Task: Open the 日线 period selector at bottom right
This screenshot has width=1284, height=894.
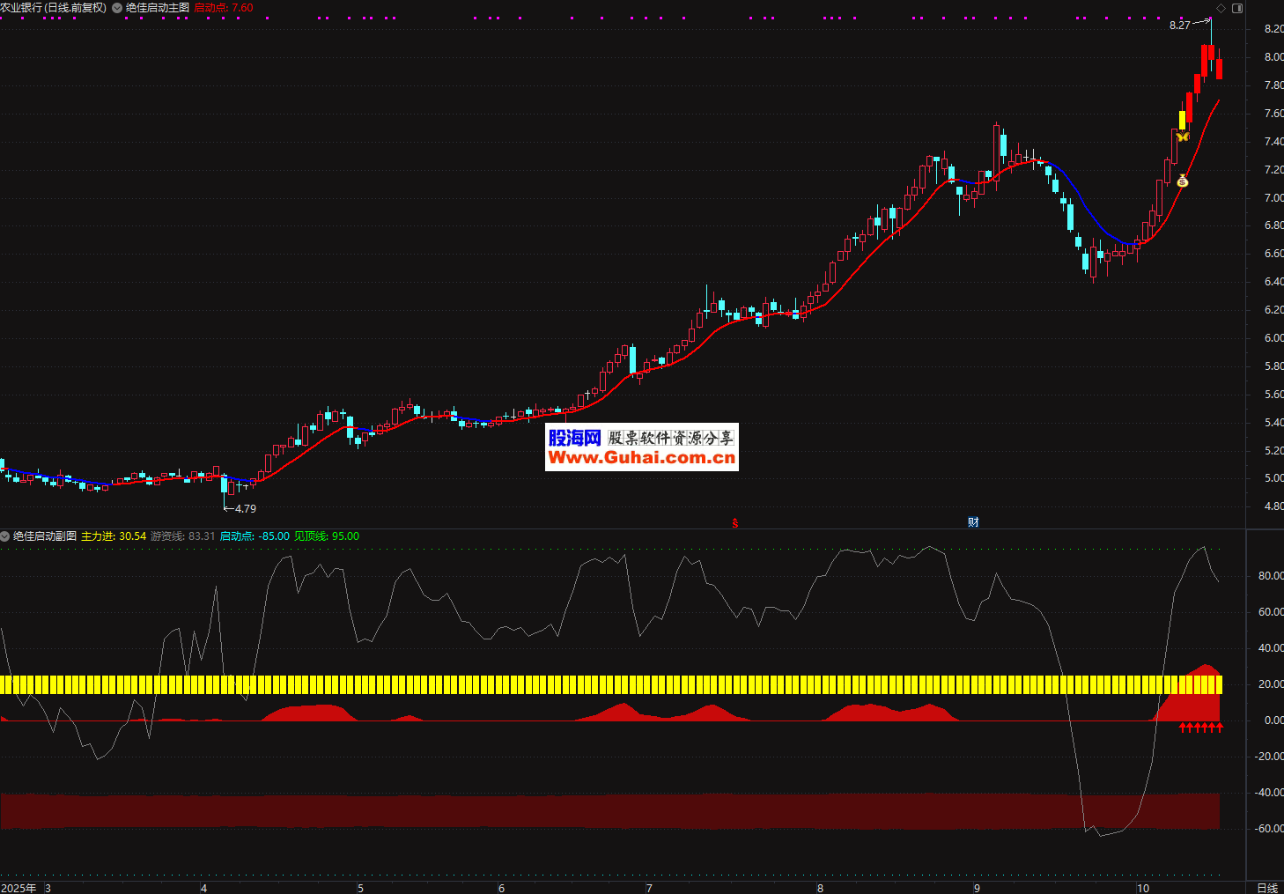Action: click(x=1266, y=888)
